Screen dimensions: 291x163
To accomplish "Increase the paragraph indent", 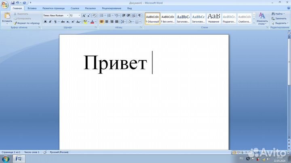I will (129, 16).
